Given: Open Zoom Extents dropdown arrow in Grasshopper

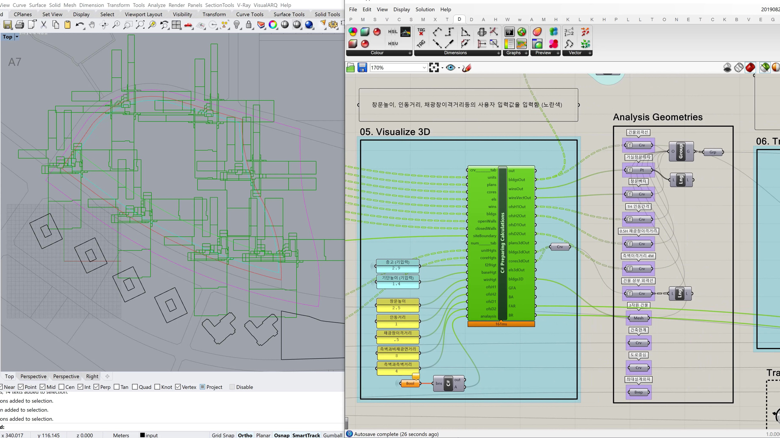Looking at the screenshot, I should click(x=442, y=68).
